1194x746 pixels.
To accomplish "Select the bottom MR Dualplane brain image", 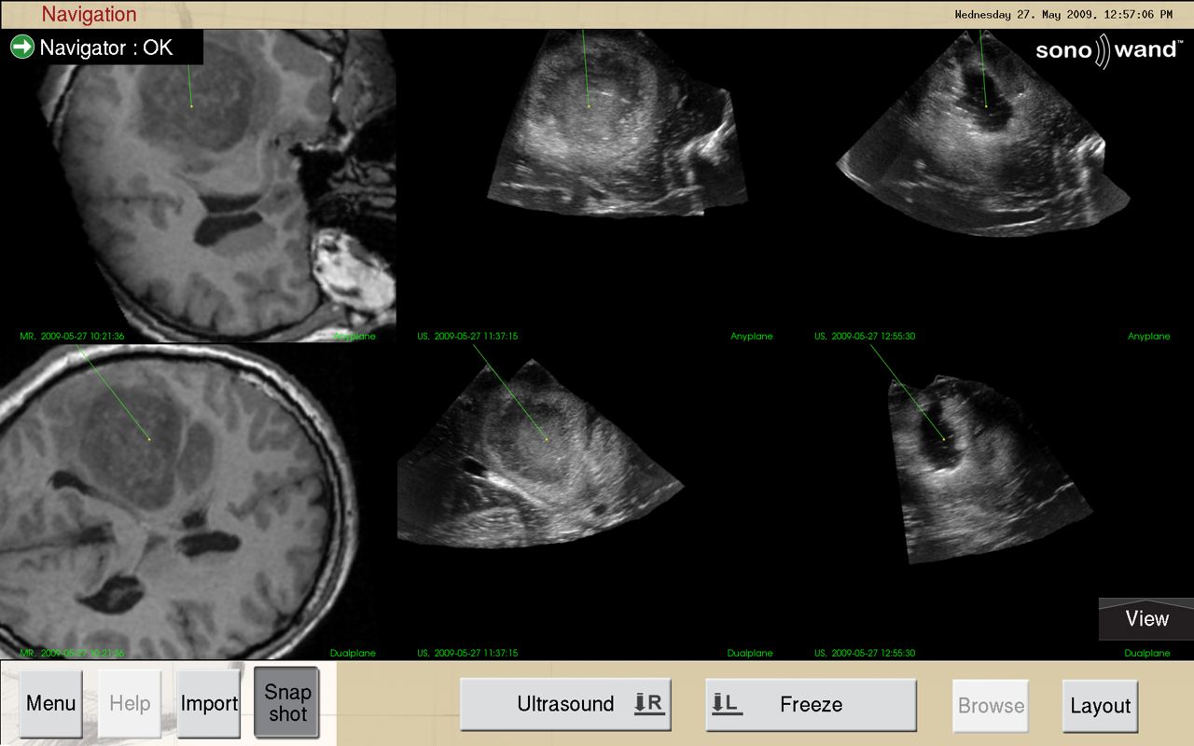I will (198, 502).
